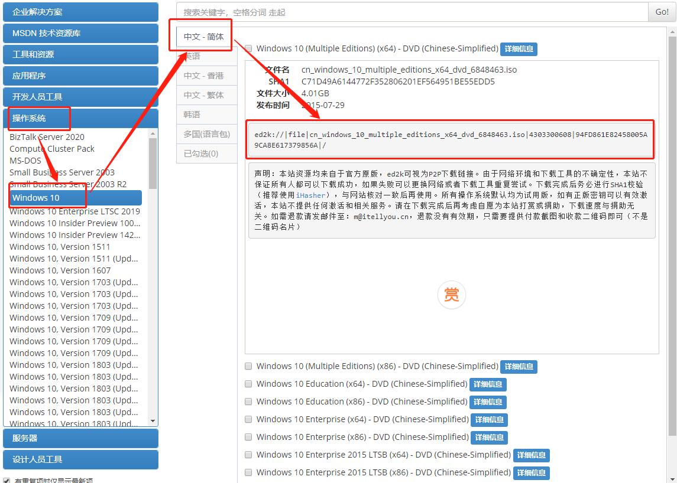Select the 中文 - 香港 language tab
This screenshot has width=677, height=483.
207,76
